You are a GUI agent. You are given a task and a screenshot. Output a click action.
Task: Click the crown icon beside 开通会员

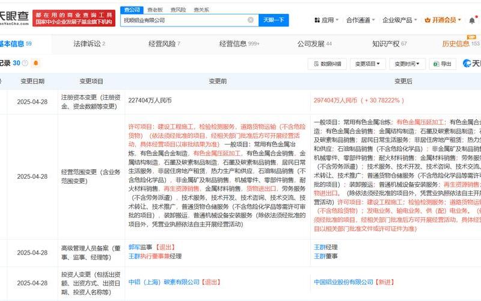click(427, 20)
